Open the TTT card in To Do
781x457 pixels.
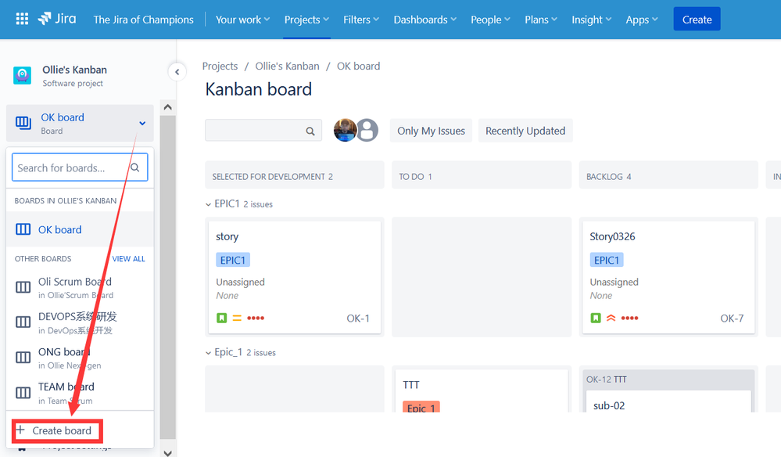pos(482,390)
